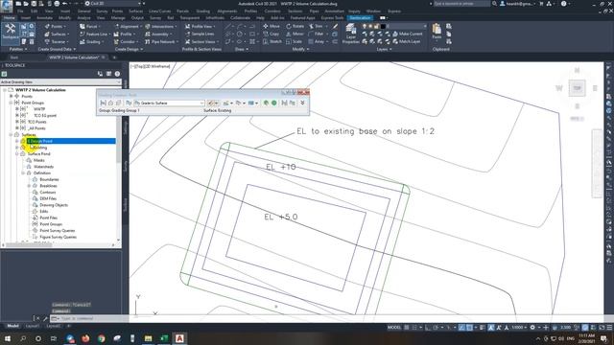Image resolution: width=614 pixels, height=345 pixels.
Task: Open the Grade to Surface criteria dropdown
Action: tap(169, 103)
